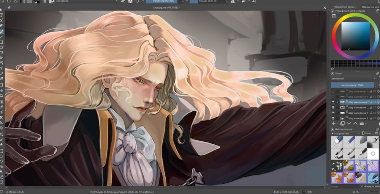The width and height of the screenshot is (380, 194).
Task: Open the fill pattern chooser
Action: point(29,1)
